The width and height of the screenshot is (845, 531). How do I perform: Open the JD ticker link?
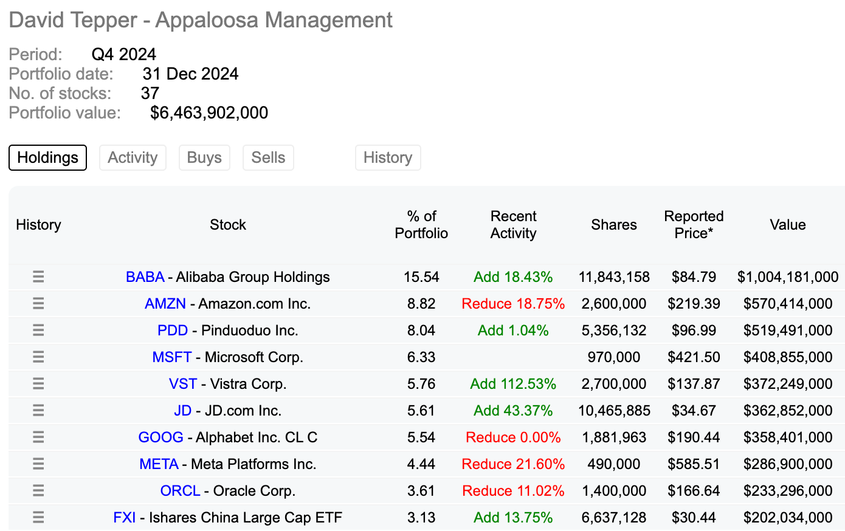point(183,411)
